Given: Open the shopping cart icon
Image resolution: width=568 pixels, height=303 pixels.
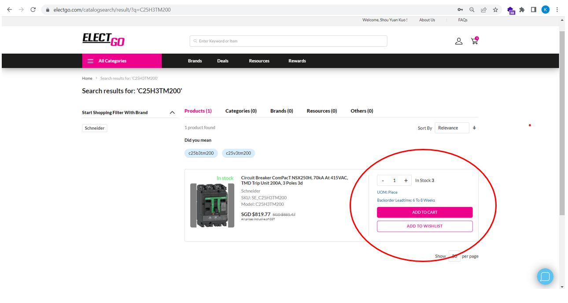Looking at the screenshot, I should click(x=475, y=41).
